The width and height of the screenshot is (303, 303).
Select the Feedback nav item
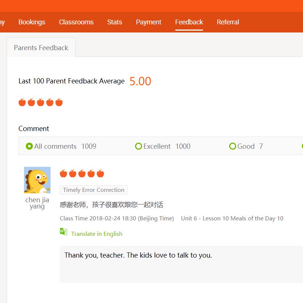(x=189, y=22)
